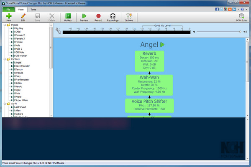
Task: Open the Options dialog
Action: pyautogui.click(x=129, y=16)
